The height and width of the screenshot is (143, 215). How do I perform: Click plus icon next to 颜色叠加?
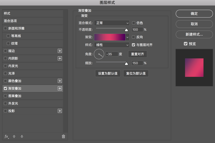coord(60,81)
